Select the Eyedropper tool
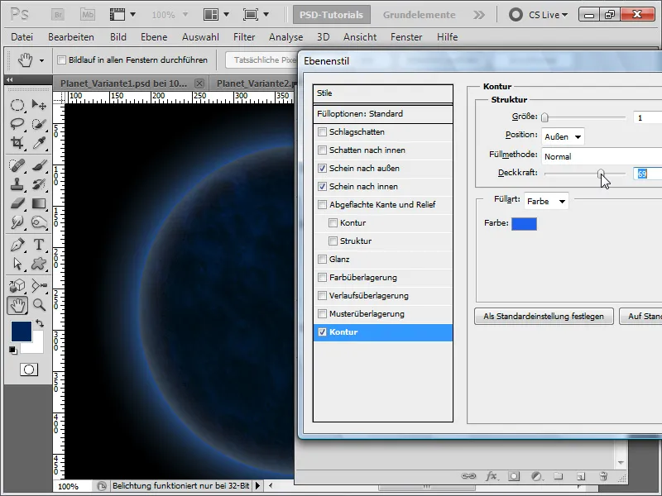 coord(39,142)
